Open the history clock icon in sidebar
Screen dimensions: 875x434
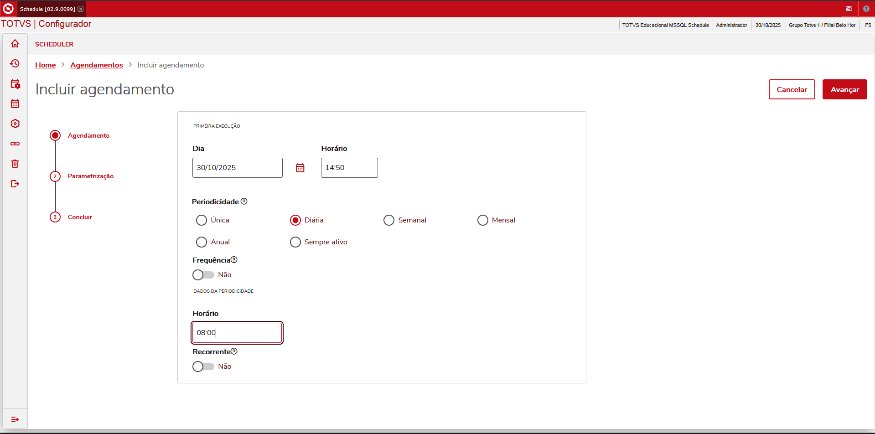coord(15,63)
